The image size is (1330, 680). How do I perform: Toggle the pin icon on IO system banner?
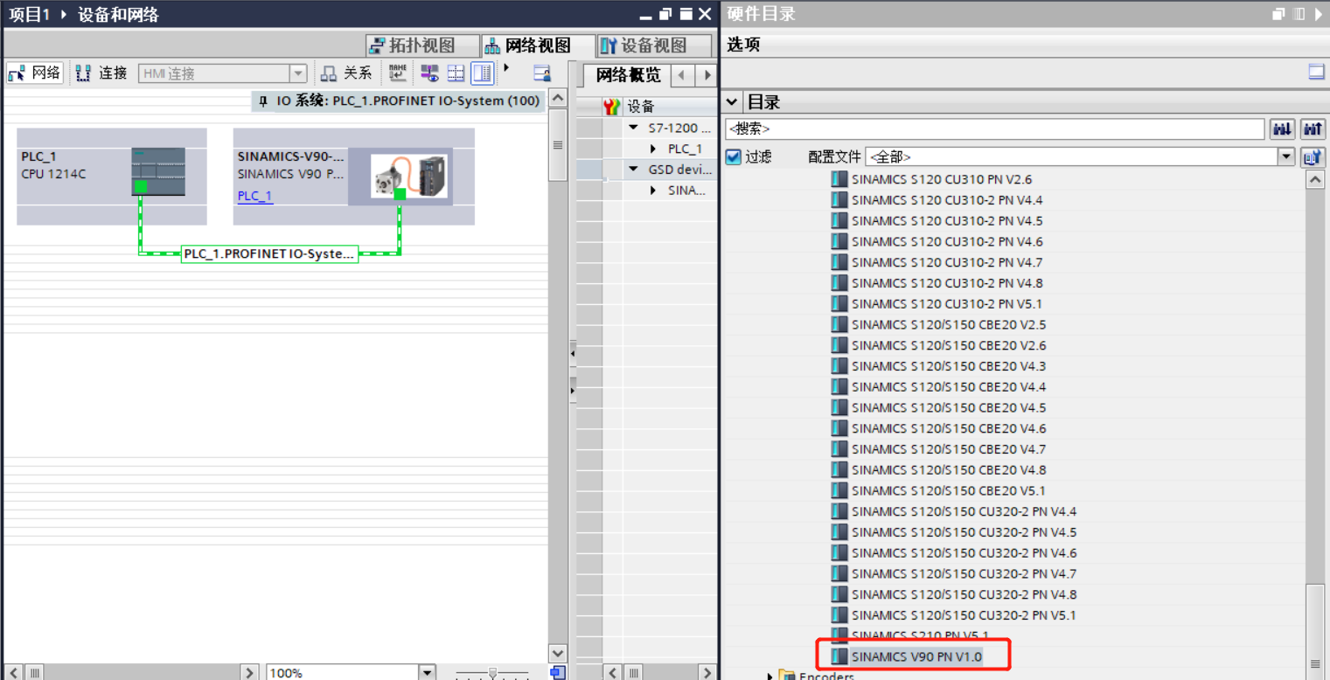(x=263, y=101)
